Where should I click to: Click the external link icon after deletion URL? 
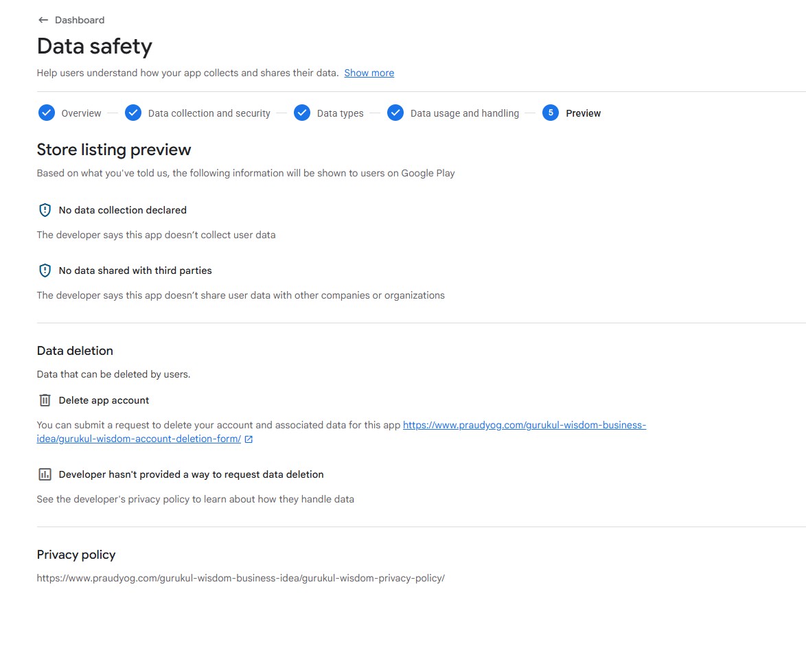249,439
